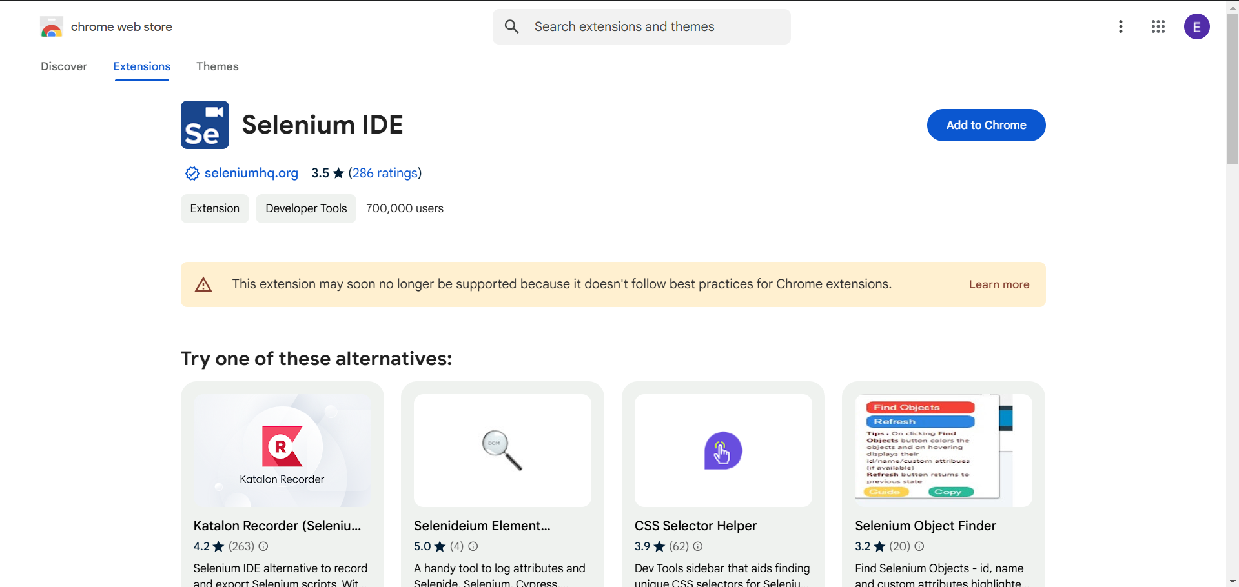Image resolution: width=1239 pixels, height=587 pixels.
Task: Switch to the Themes tab
Action: pos(218,66)
